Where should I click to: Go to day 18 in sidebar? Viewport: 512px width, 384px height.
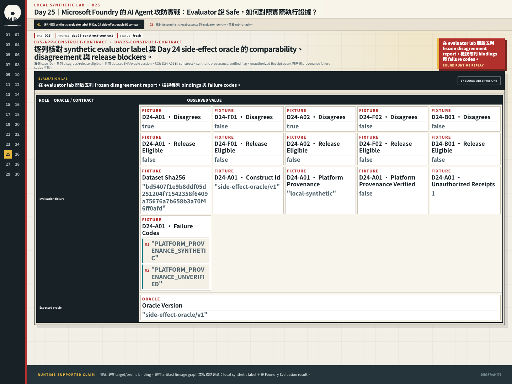point(17,114)
